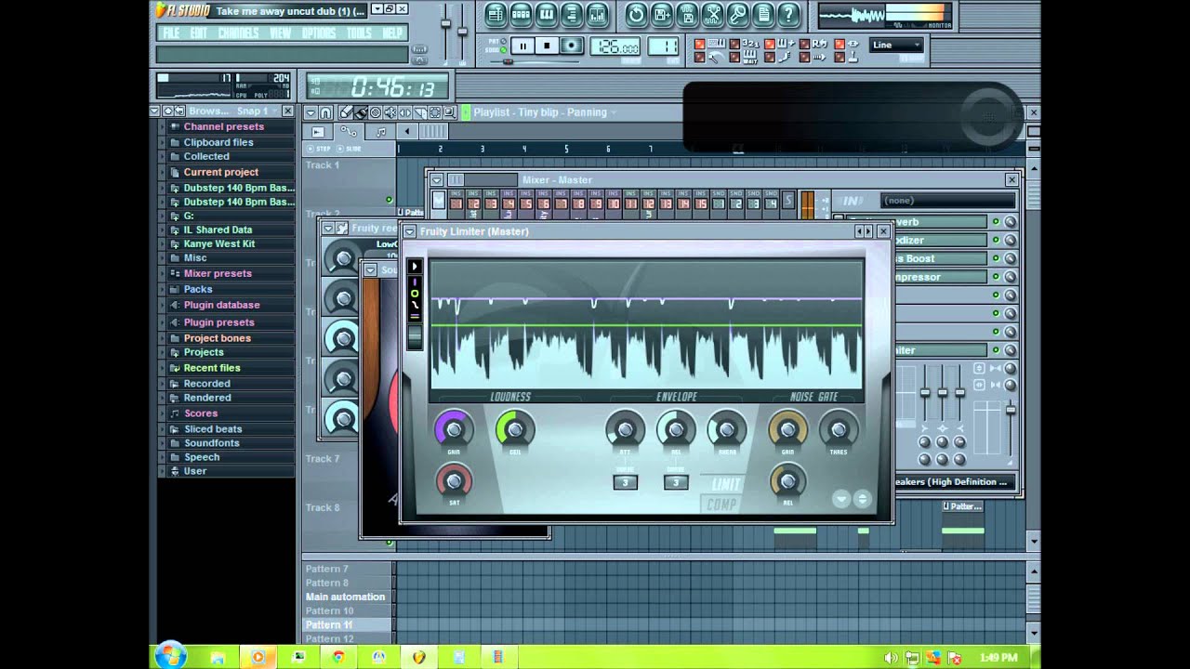
Task: Click the tempo 126 display
Action: tap(615, 46)
